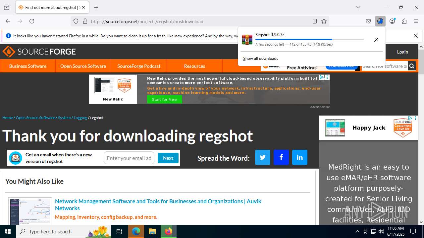Image resolution: width=424 pixels, height=238 pixels.
Task: Close the 'Find out more about regshot' tab
Action: coord(83,7)
